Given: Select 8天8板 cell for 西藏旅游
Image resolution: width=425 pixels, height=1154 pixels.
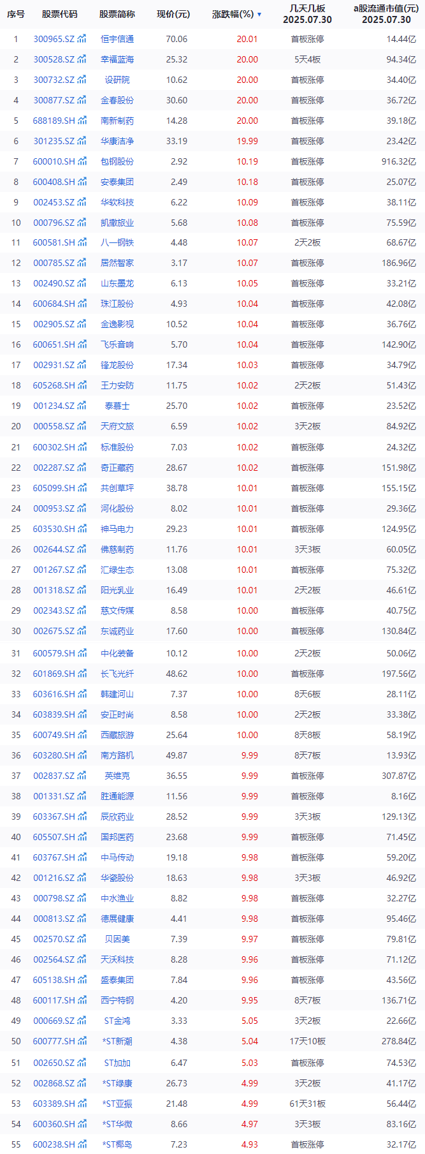Looking at the screenshot, I should pyautogui.click(x=308, y=735).
